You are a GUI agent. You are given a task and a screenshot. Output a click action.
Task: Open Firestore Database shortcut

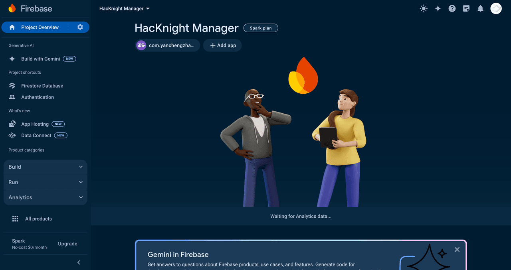[42, 86]
